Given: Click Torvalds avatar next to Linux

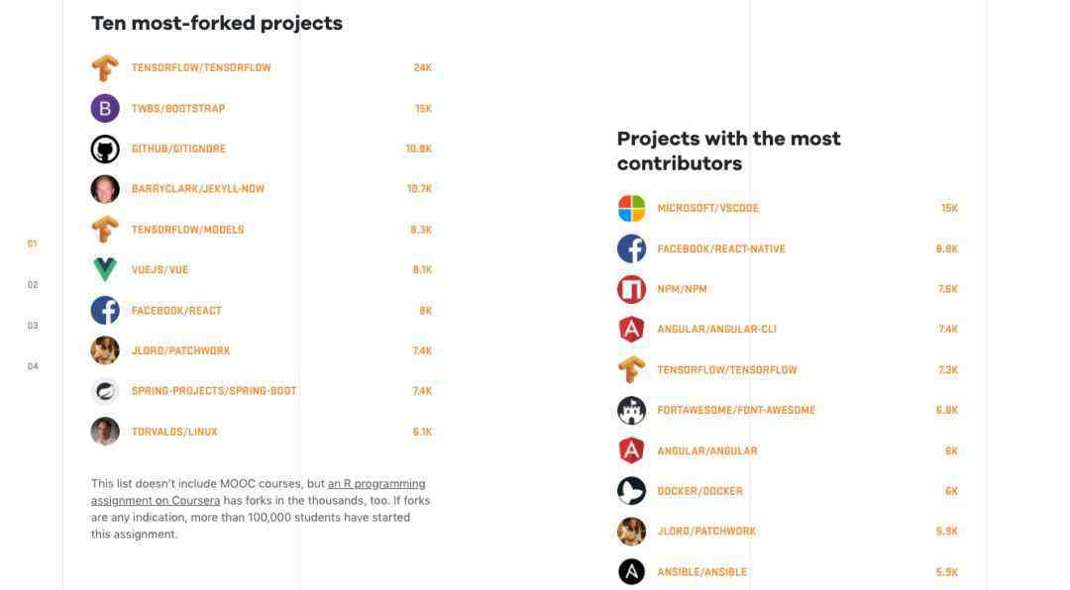Looking at the screenshot, I should click(x=105, y=432).
